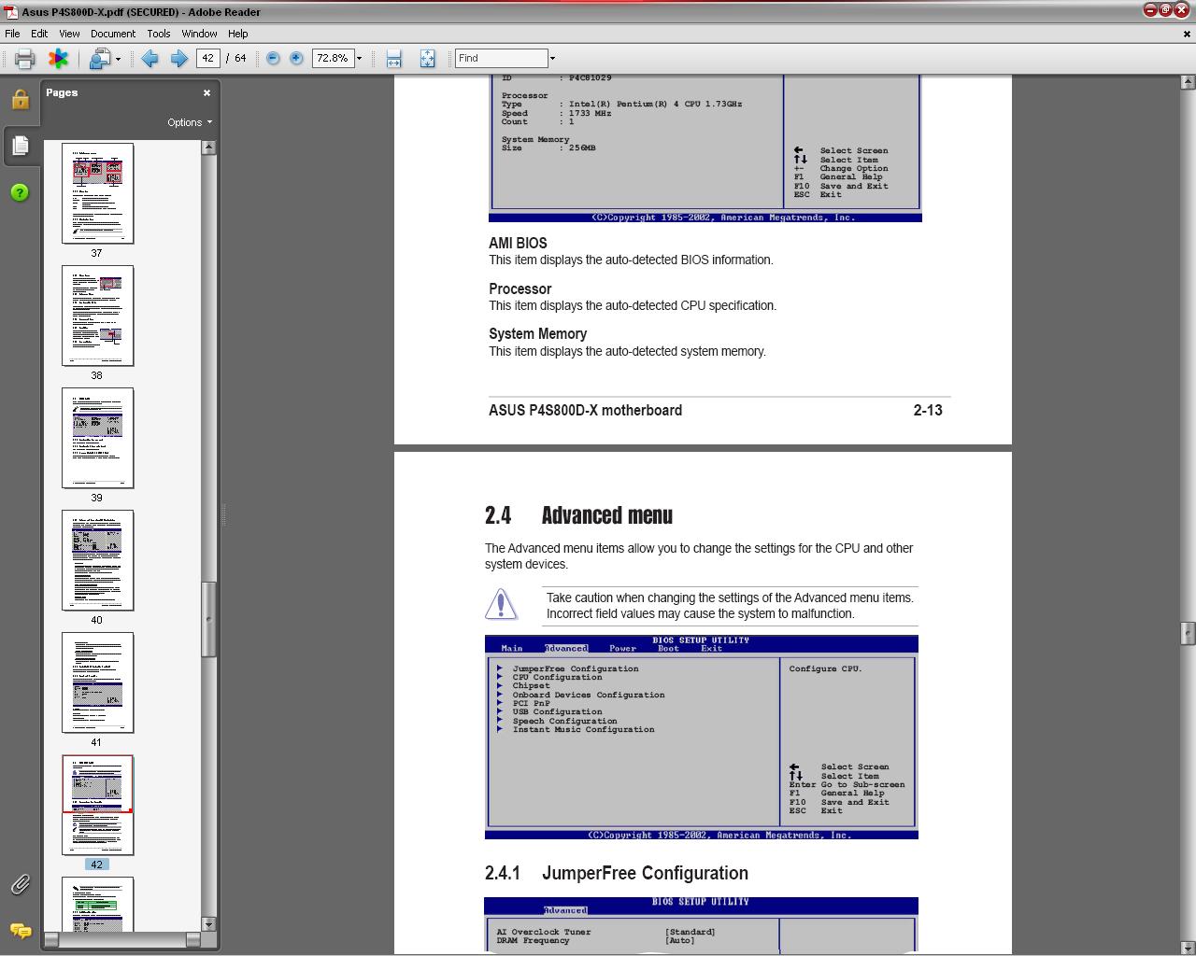Click 'ASUS P4S800D-X motherboard' footer text
This screenshot has height=956, width=1196.
click(585, 410)
